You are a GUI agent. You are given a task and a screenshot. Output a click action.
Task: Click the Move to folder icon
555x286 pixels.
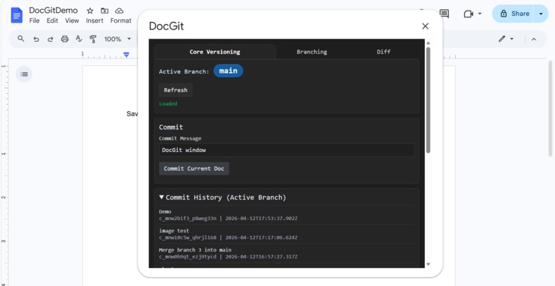105,10
